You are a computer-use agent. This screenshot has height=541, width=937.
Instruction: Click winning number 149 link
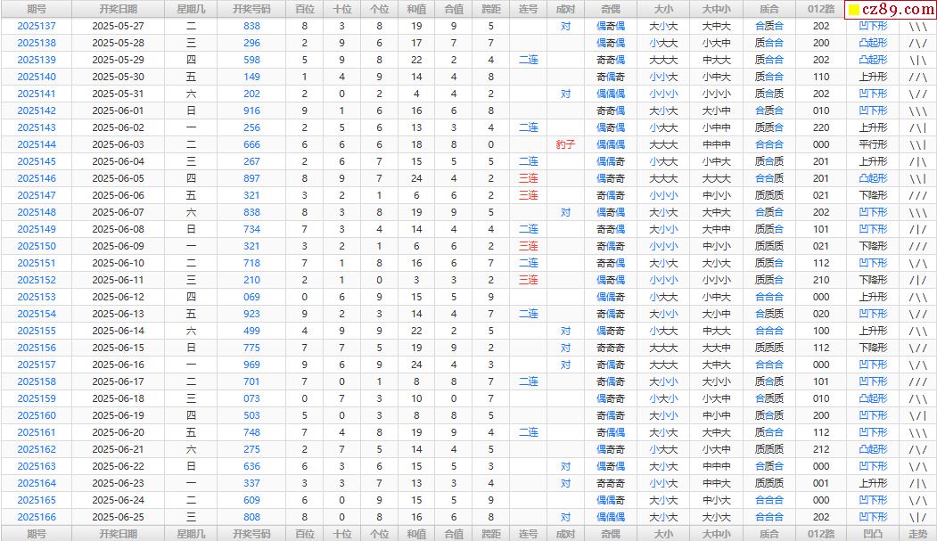[x=251, y=77]
